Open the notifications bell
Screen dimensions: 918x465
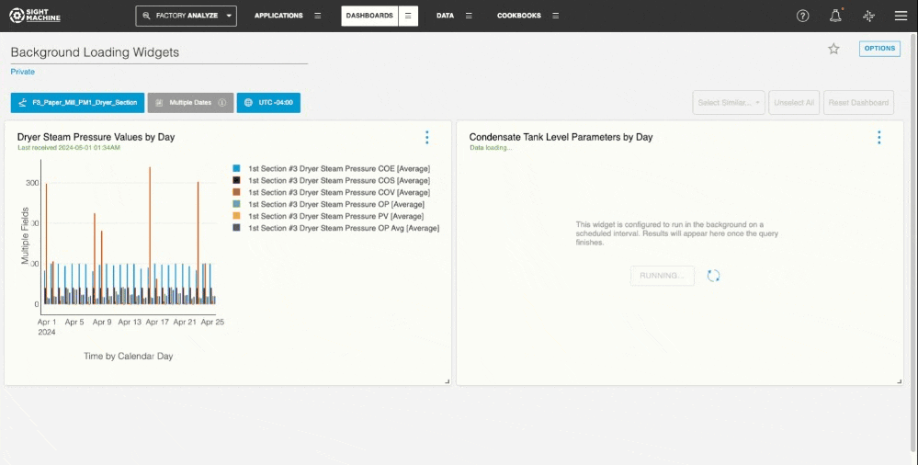[x=835, y=16]
